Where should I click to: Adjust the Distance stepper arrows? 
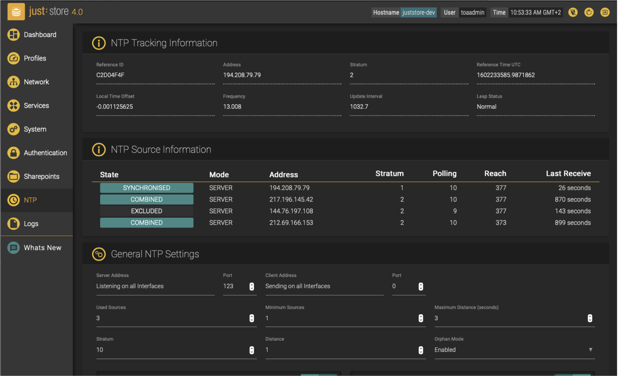[x=421, y=350]
